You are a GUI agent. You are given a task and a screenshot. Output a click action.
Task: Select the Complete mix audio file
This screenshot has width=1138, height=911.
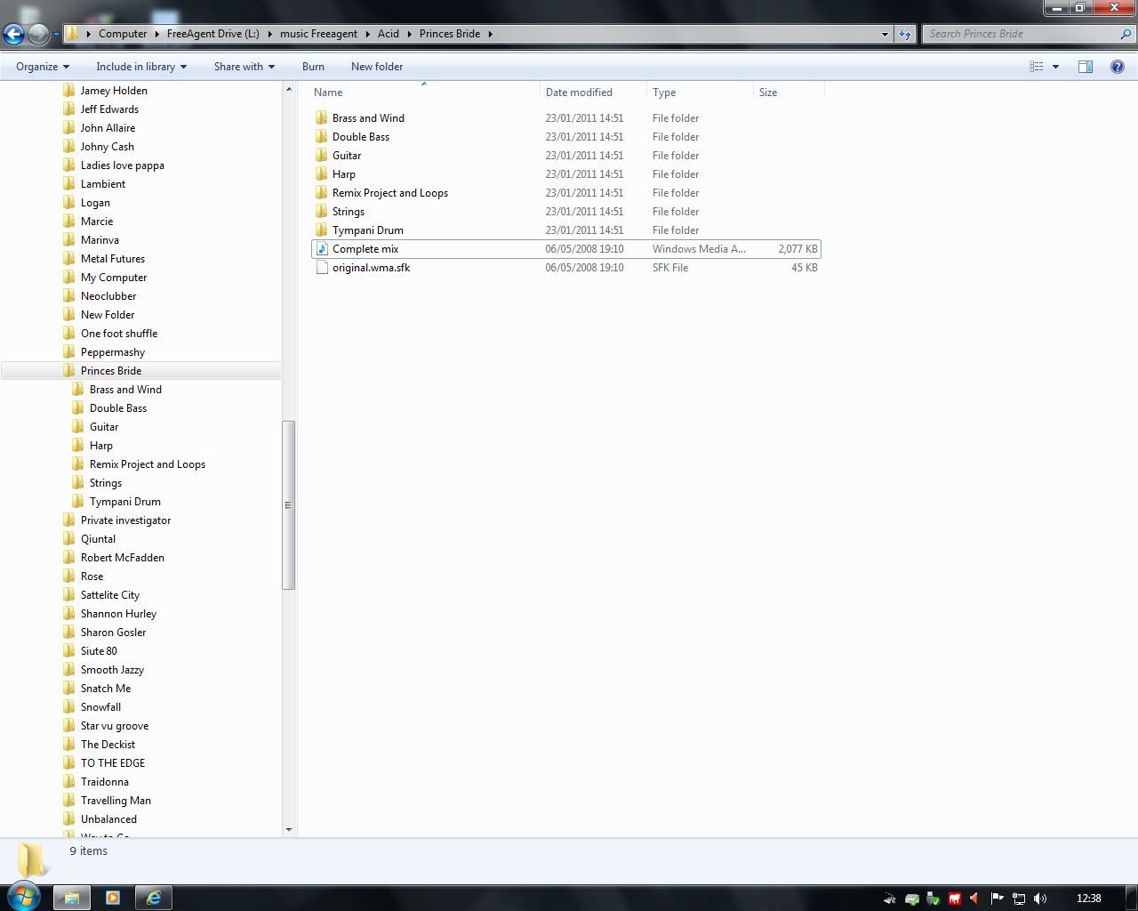pyautogui.click(x=365, y=249)
